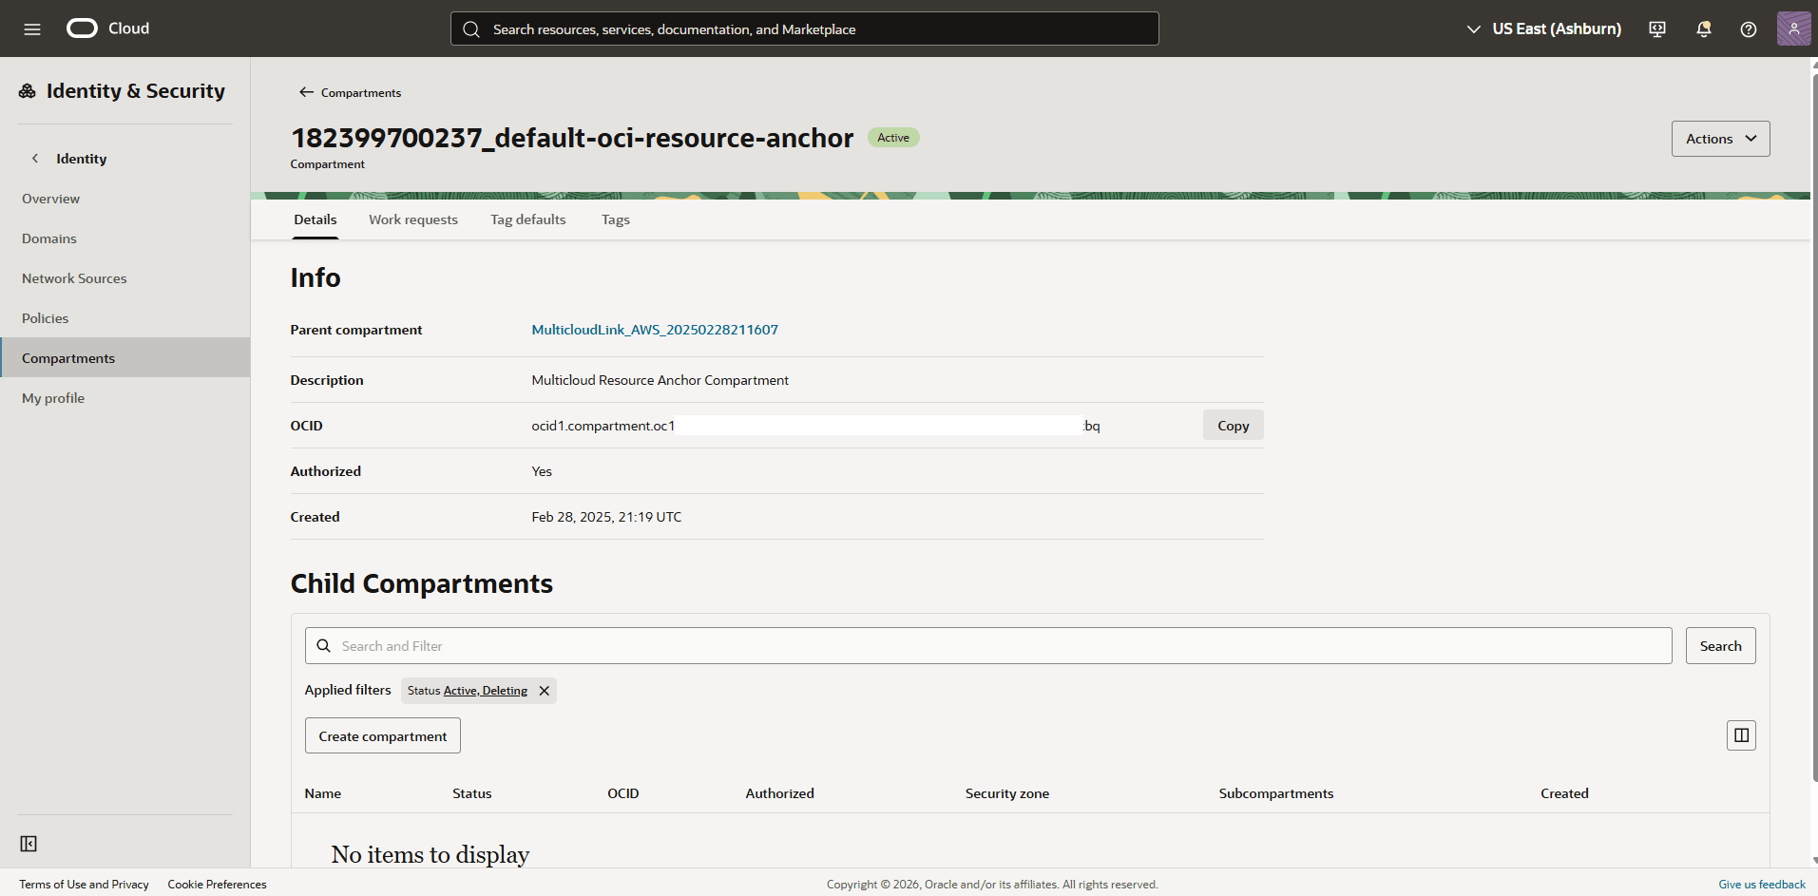Switch to the Details tab
Viewport: 1818px width, 896px height.
pyautogui.click(x=316, y=219)
